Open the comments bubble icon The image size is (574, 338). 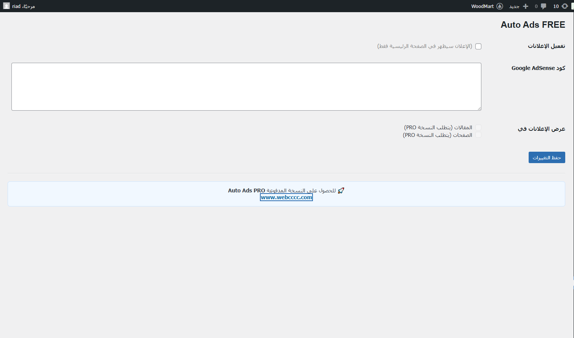point(544,6)
